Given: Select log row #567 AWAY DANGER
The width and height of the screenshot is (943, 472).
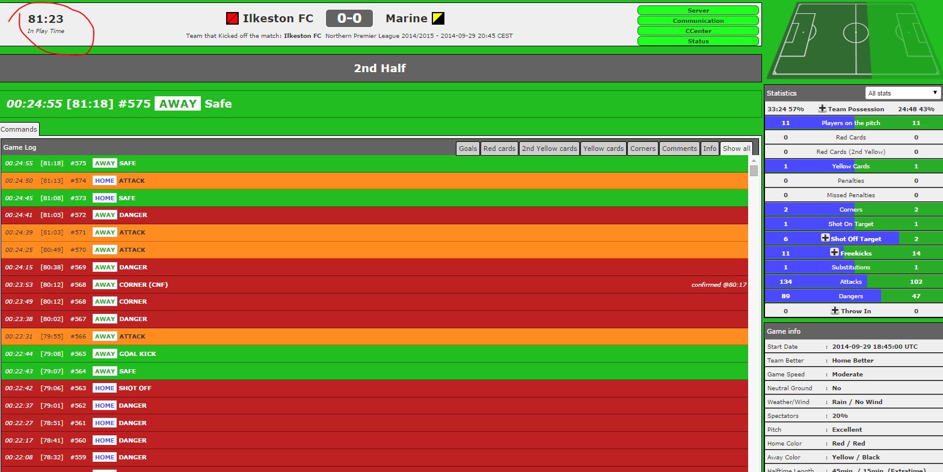Looking at the screenshot, I should tap(374, 319).
